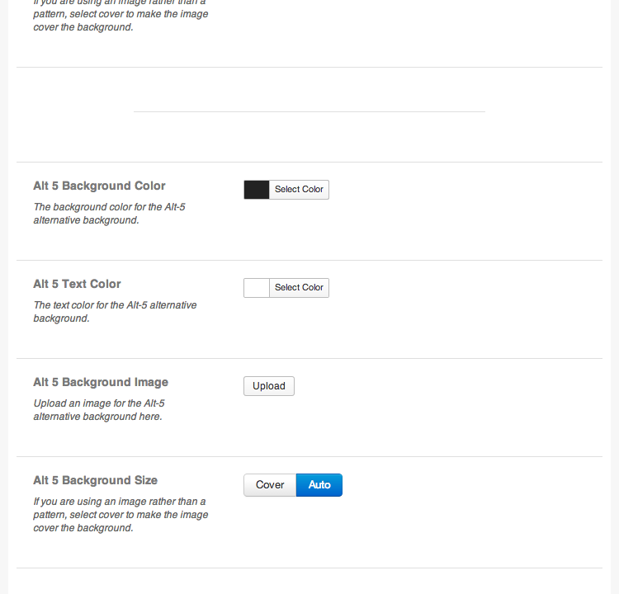Select Auto for Alt 5 Background Size
Viewport: 619px width, 594px height.
pyautogui.click(x=319, y=485)
